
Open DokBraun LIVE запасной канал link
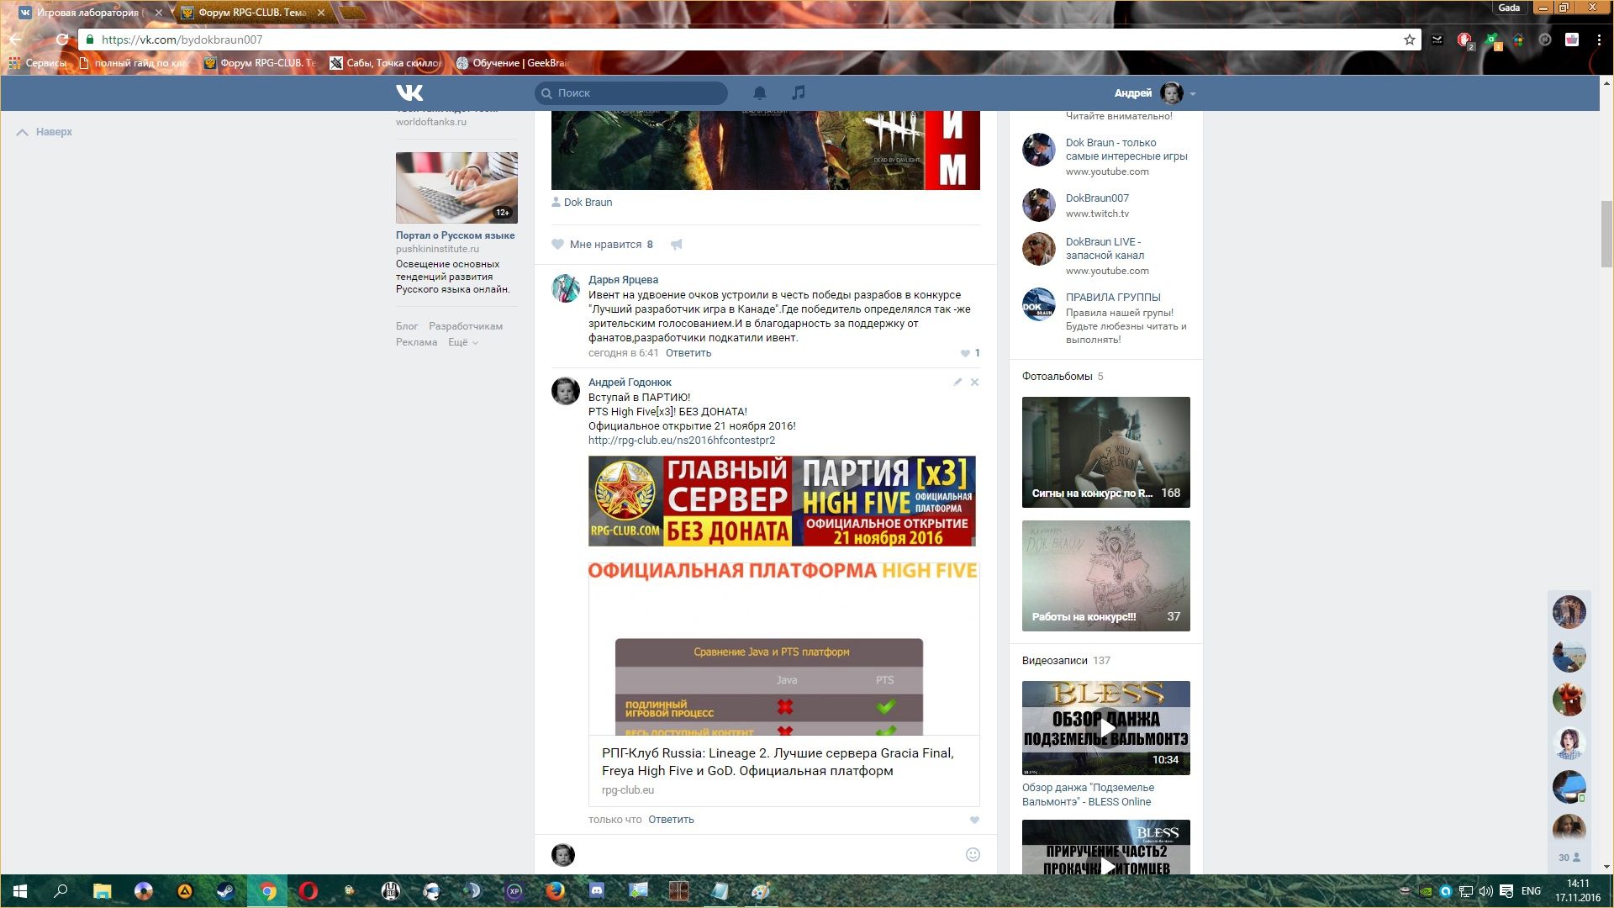point(1105,249)
